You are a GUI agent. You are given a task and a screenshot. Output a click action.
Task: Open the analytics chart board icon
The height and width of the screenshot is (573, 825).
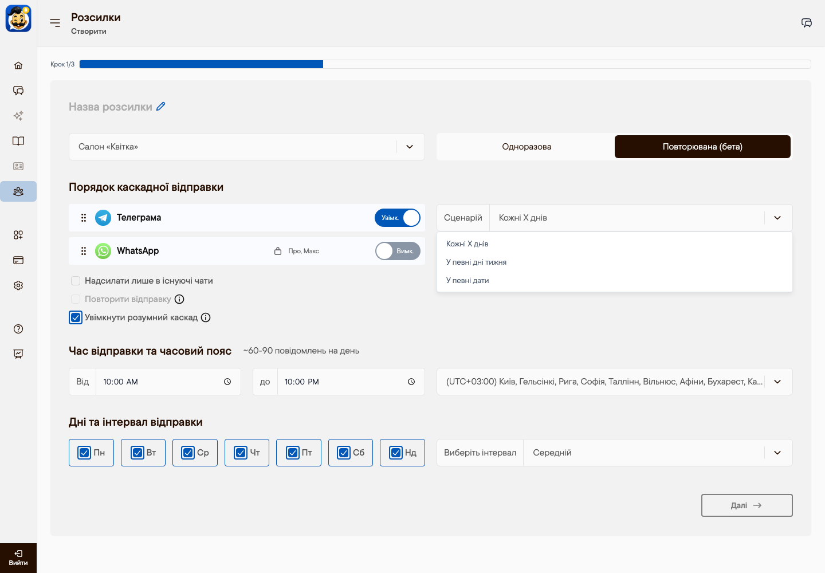click(x=18, y=354)
